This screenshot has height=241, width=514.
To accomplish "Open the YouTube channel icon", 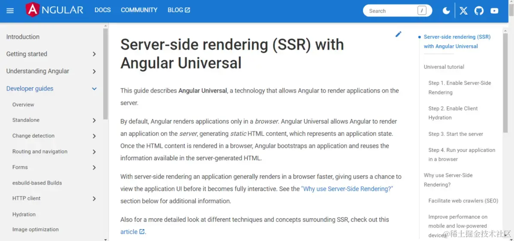I will (494, 11).
